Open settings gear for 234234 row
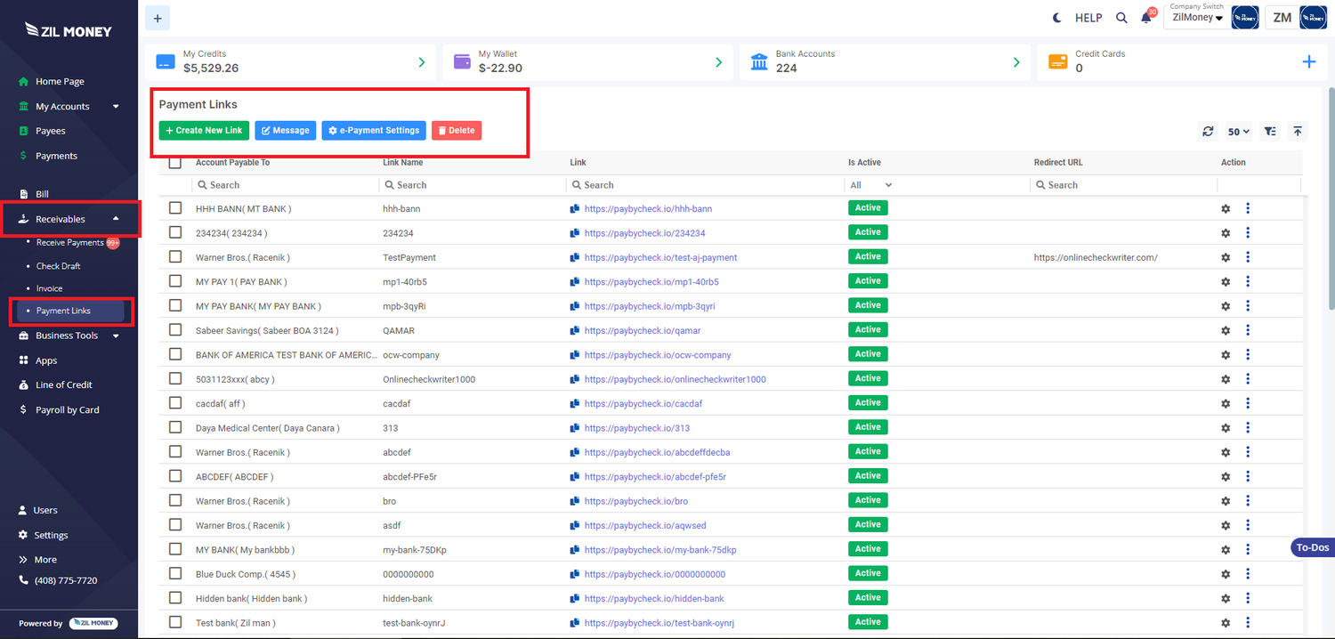1335x639 pixels. coord(1226,232)
